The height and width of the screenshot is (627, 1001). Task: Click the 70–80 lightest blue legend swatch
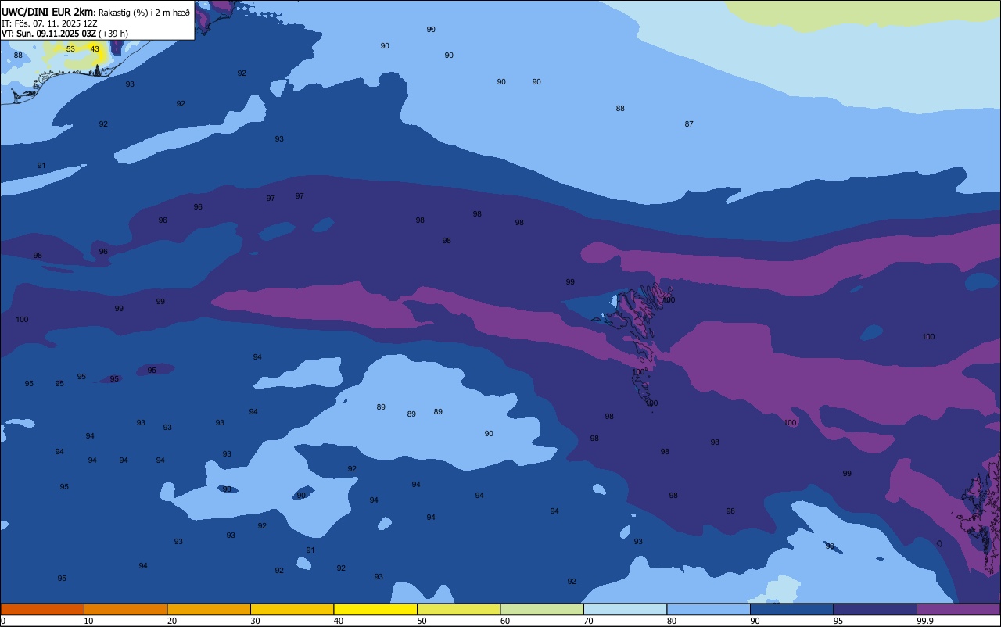click(625, 609)
